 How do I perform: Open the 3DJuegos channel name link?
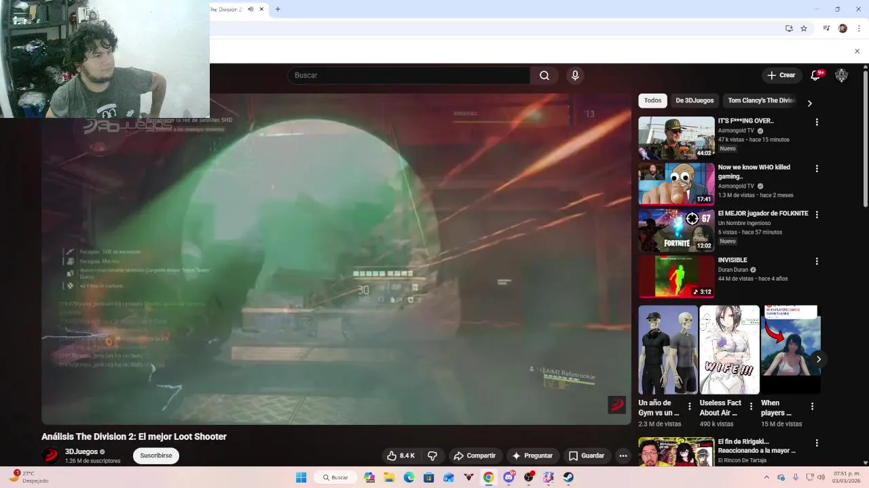pyautogui.click(x=81, y=451)
